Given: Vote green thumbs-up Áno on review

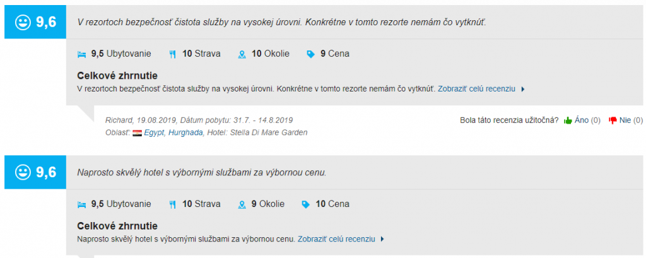Looking at the screenshot, I should [568, 120].
